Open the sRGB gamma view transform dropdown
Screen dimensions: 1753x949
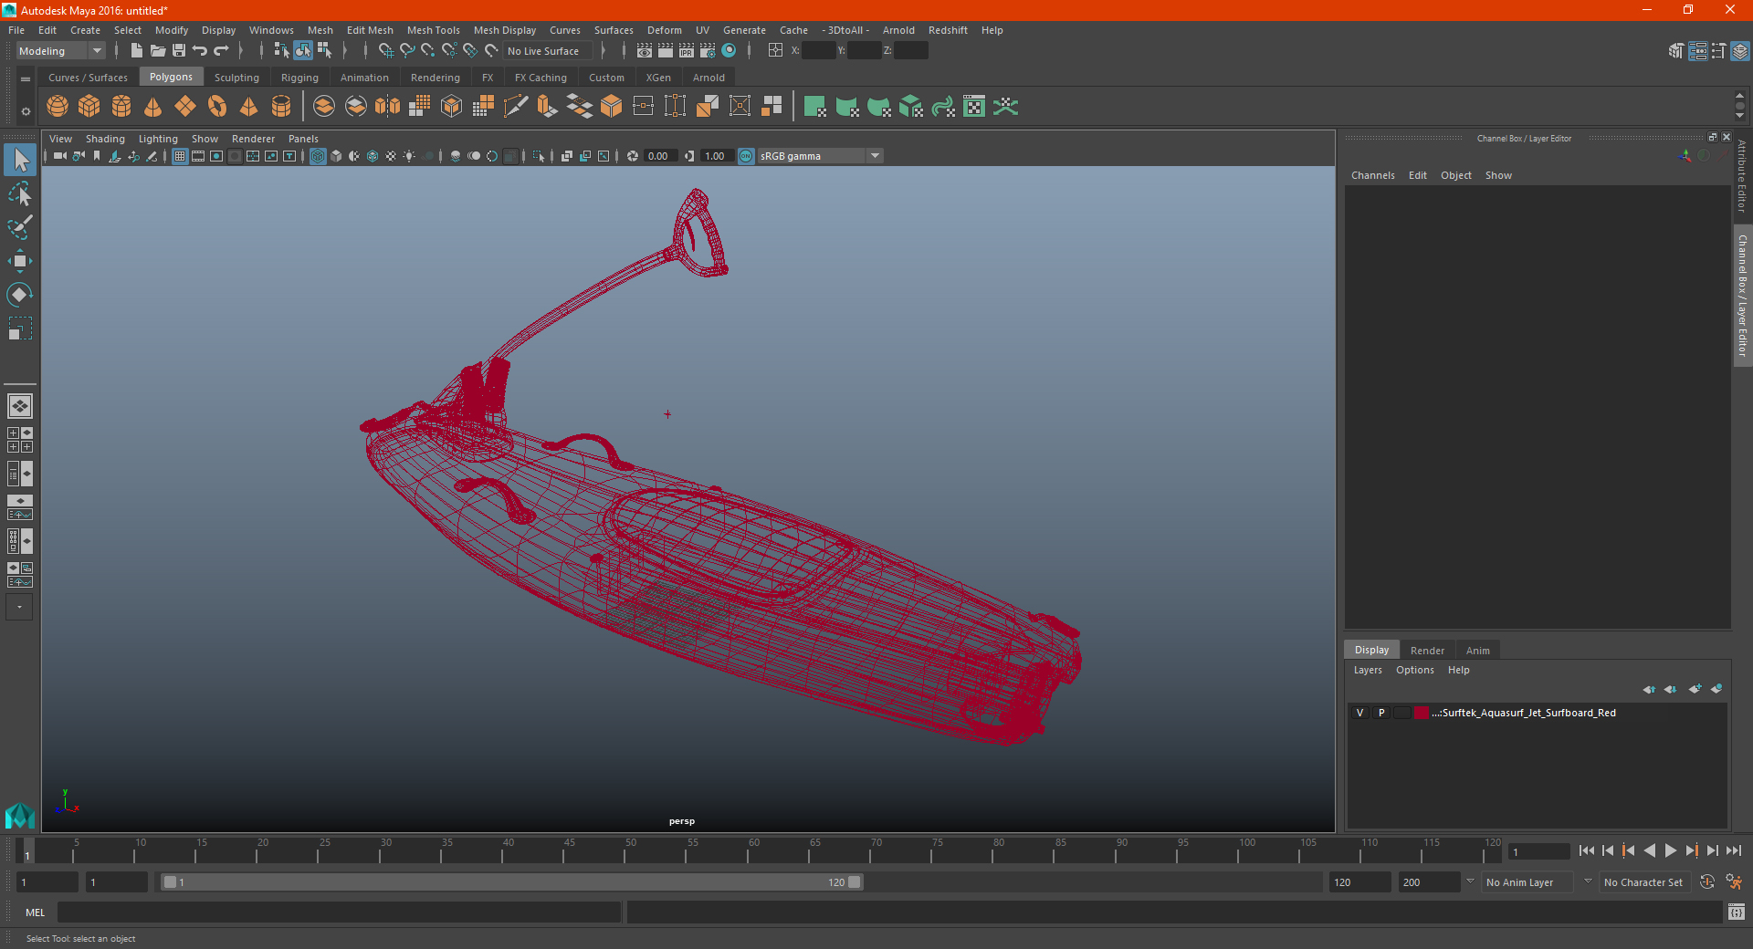coord(821,156)
